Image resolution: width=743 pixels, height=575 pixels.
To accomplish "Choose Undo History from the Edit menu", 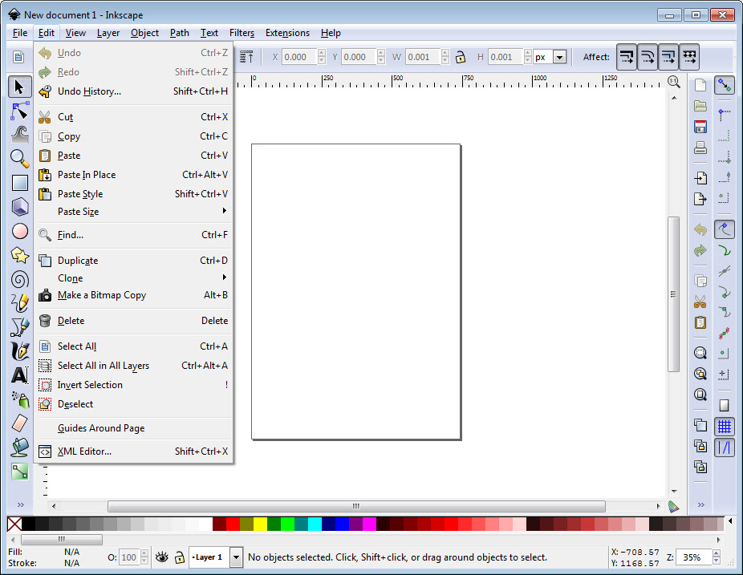I will [132, 91].
